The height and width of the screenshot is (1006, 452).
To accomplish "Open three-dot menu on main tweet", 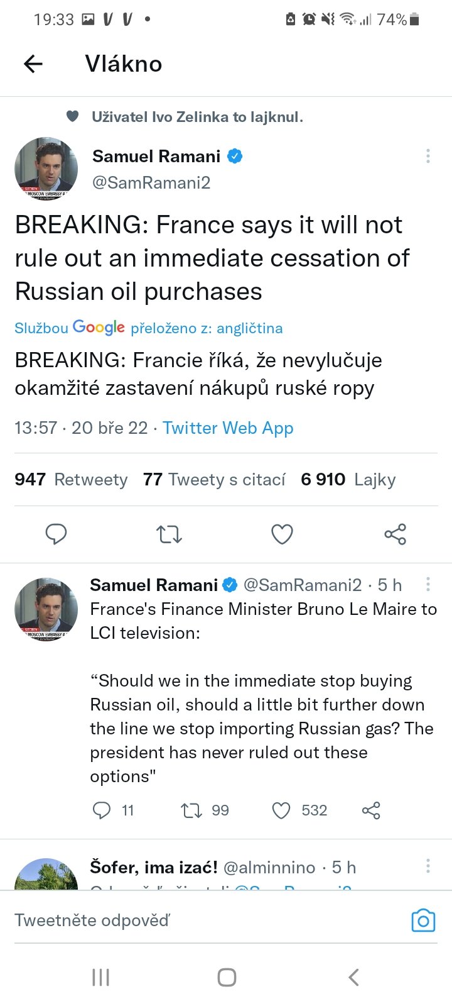I will 428,156.
